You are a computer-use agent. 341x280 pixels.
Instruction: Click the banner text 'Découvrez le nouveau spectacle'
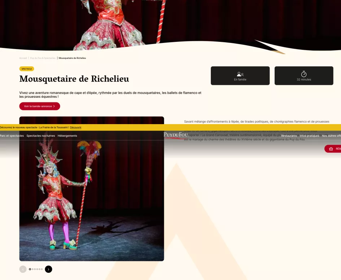coord(34,127)
